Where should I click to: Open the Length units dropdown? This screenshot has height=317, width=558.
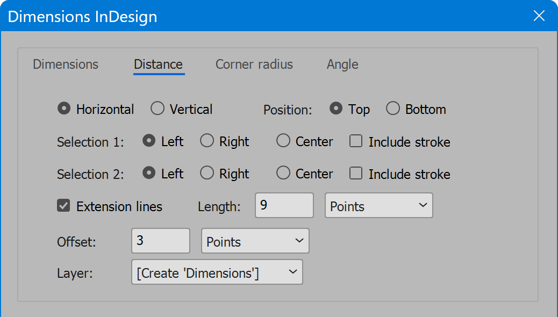point(378,206)
